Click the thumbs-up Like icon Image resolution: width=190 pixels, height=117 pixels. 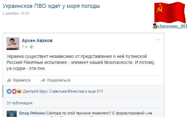(9, 80)
